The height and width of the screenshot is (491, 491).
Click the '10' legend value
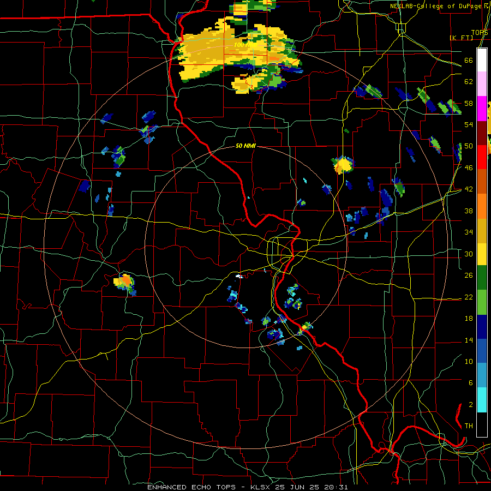469,361
